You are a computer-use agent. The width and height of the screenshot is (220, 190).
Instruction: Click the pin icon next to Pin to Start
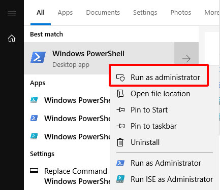point(120,110)
